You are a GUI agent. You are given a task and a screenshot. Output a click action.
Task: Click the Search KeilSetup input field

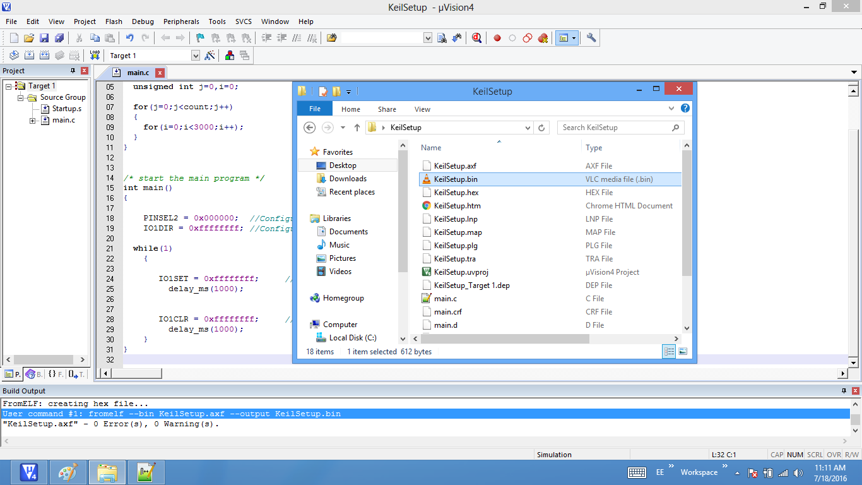point(620,128)
